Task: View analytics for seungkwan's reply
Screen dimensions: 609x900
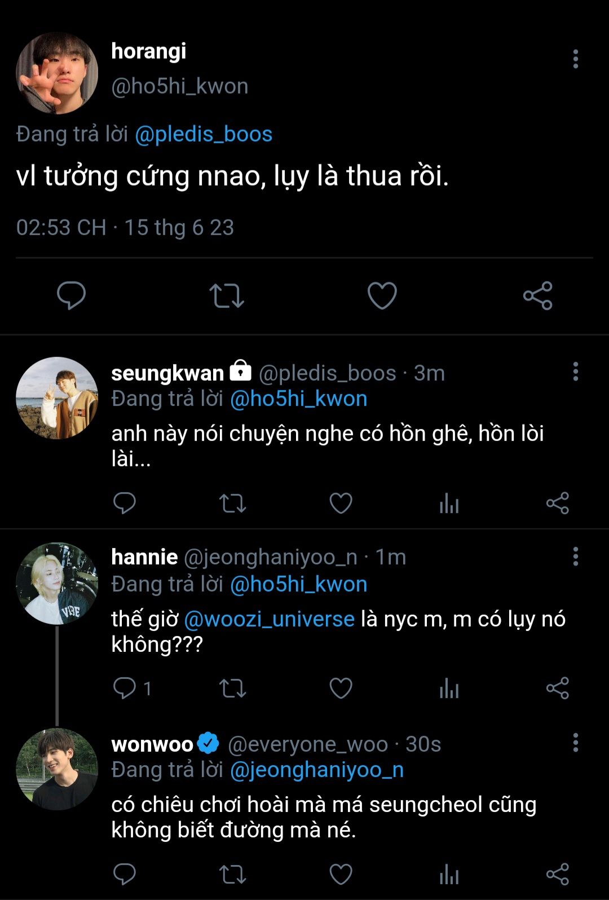Action: point(449,503)
